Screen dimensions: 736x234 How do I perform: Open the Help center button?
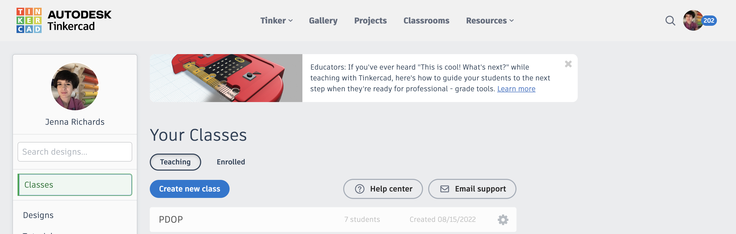pyautogui.click(x=383, y=189)
